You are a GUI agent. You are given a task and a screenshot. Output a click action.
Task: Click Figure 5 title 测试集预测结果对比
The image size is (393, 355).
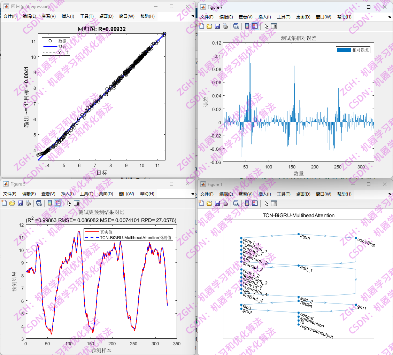[101, 212]
